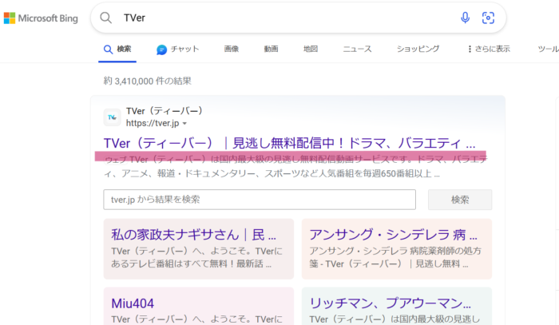Screen dimensions: 559x325
Task: Open visual search camera icon
Action: click(x=488, y=18)
